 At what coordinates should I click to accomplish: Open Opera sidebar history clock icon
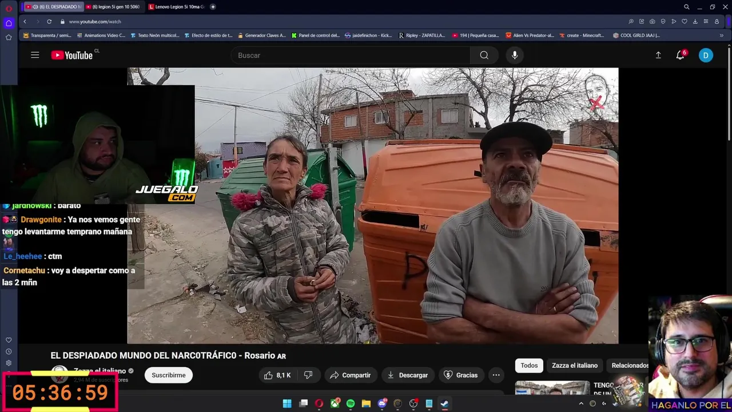tap(9, 351)
